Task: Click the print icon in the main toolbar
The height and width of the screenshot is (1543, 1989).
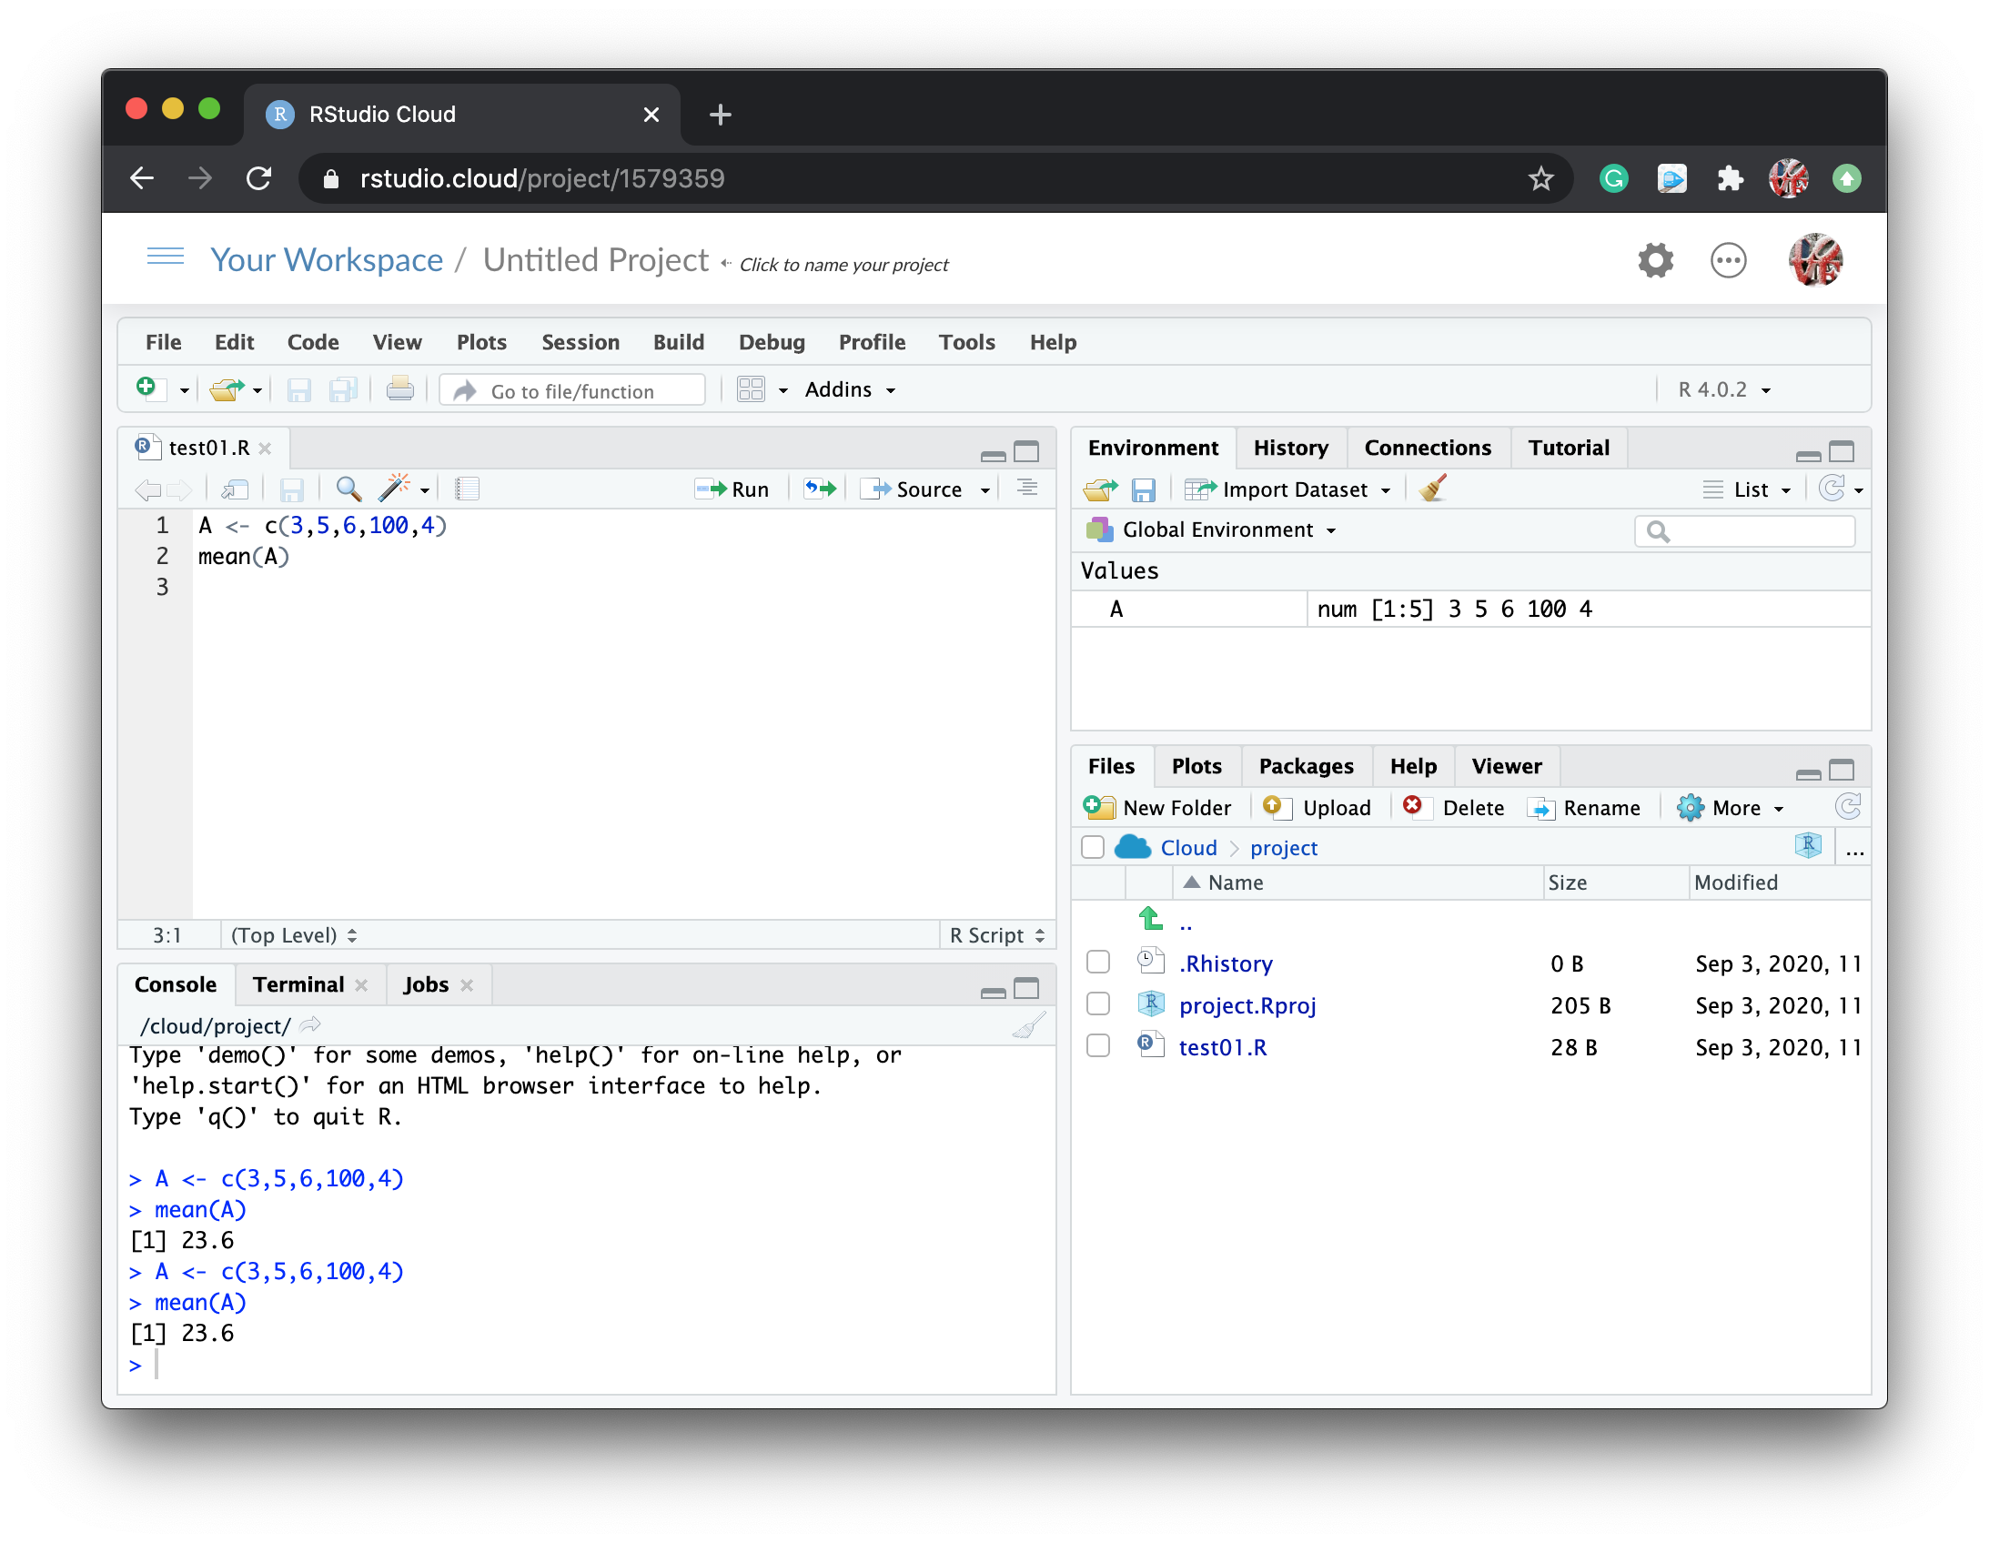Action: point(399,390)
